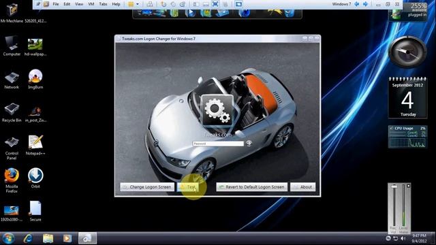Select the Network desktop icon
This screenshot has height=245, width=436.
12,80
